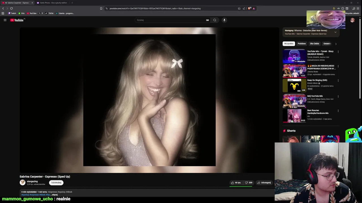Expand the mix playlist panel chevron
This screenshot has width=362, height=203.
pos(335,32)
